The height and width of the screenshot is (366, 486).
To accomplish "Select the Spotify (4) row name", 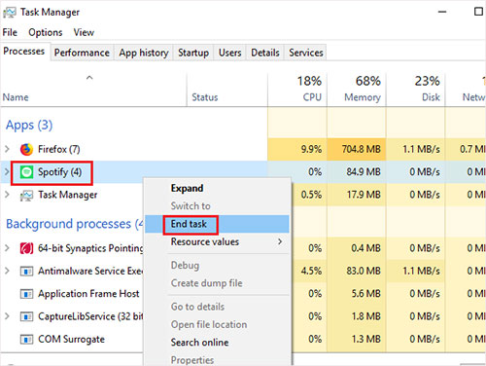I will (x=59, y=172).
